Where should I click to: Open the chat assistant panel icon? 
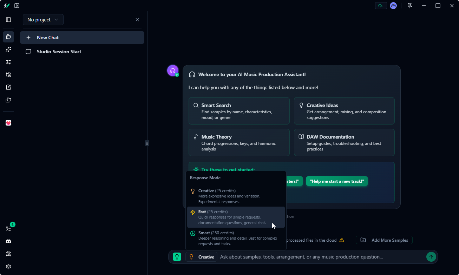pos(8,37)
